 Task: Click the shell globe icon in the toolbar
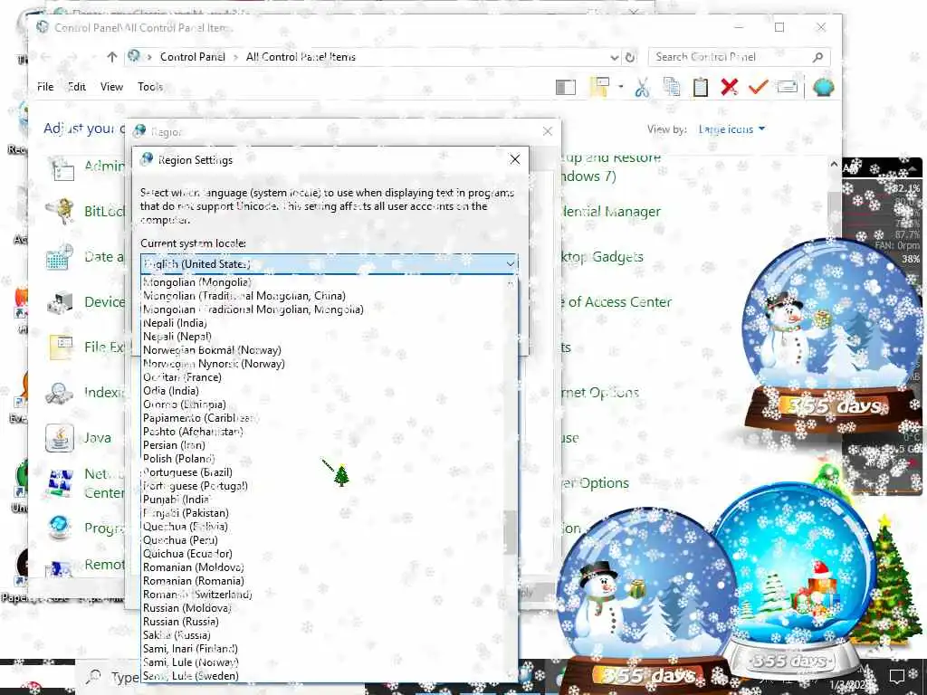pyautogui.click(x=824, y=88)
